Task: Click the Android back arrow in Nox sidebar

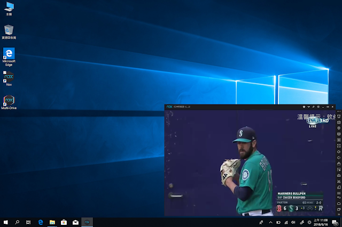Action: [339, 198]
